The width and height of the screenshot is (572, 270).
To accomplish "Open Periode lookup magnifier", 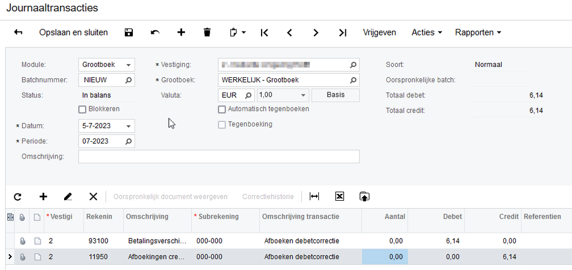I will [x=128, y=141].
